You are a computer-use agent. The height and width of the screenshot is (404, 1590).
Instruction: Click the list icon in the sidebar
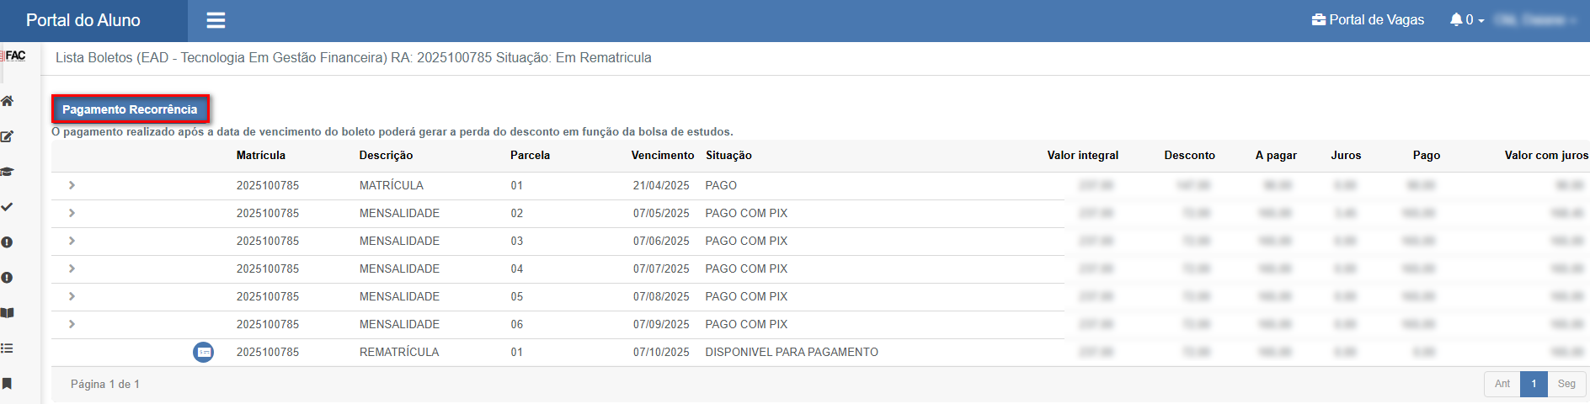tap(8, 348)
